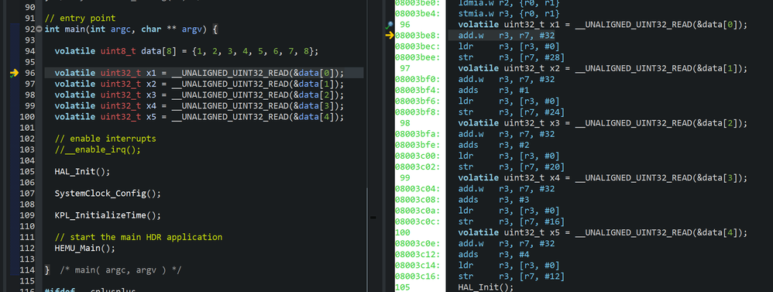The width and height of the screenshot is (773, 292).
Task: Collapse the main function fold at line 92
Action: (40, 29)
